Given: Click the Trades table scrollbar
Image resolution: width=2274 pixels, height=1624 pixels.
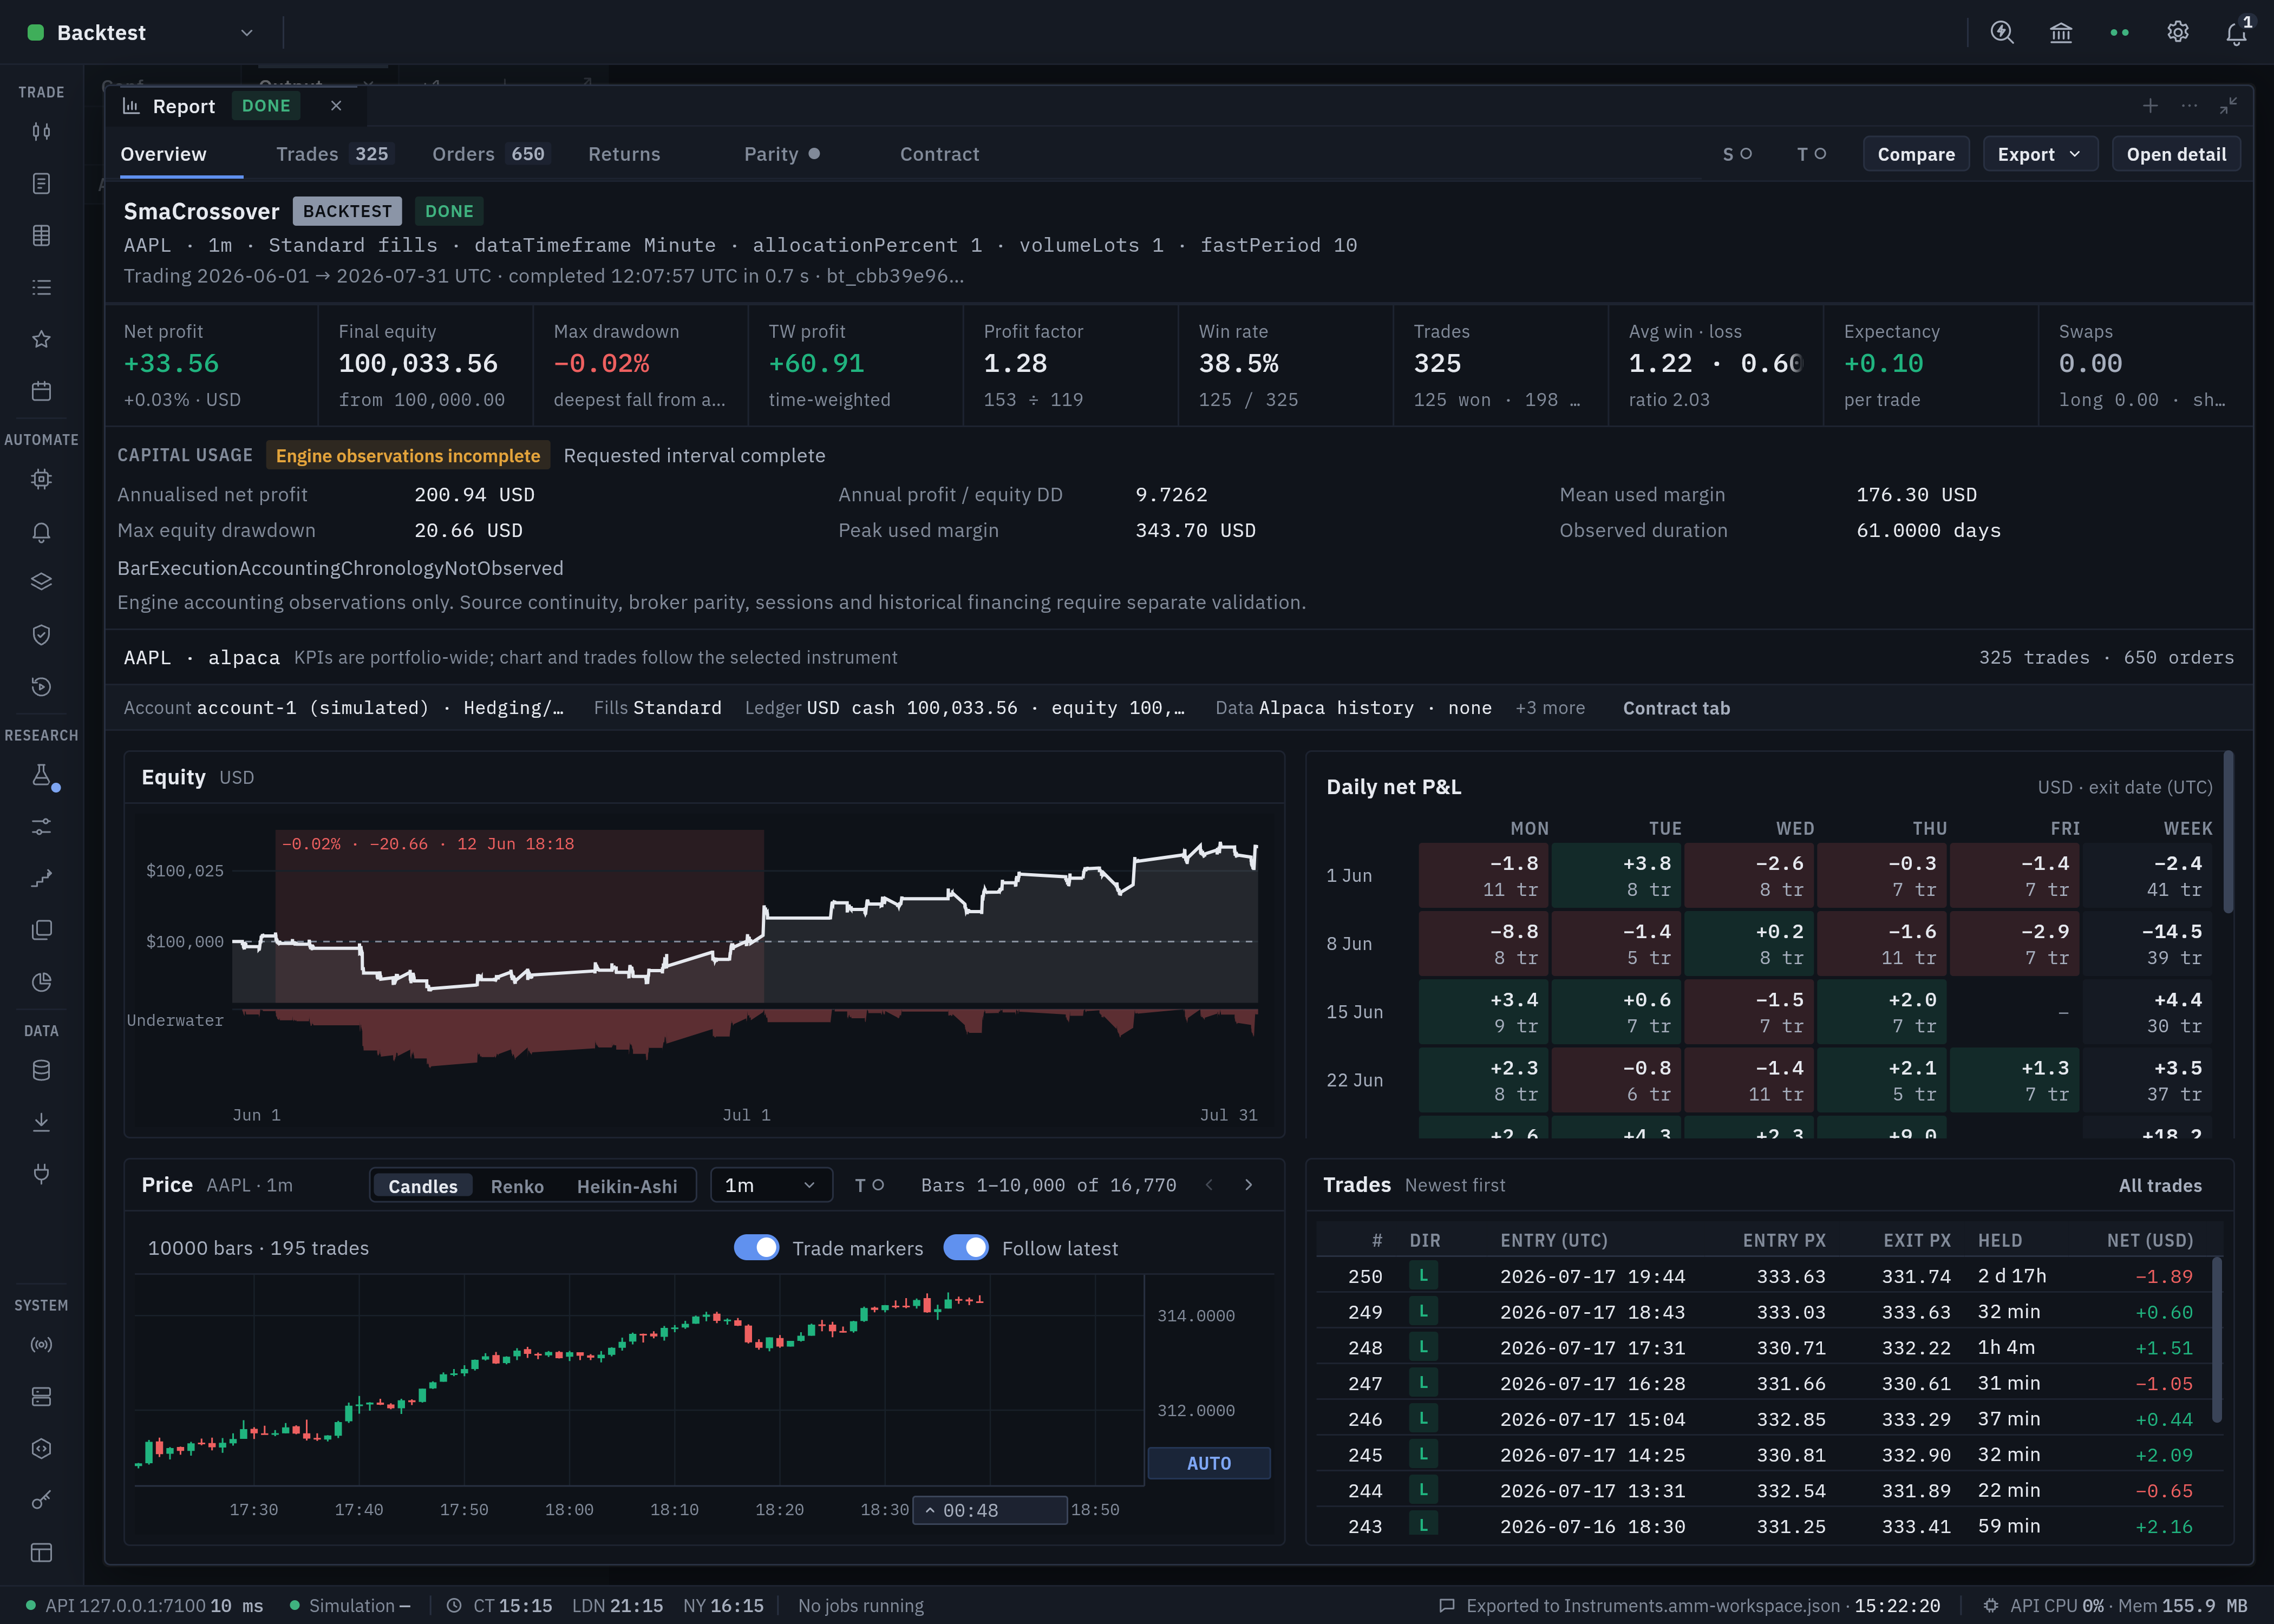Looking at the screenshot, I should click(2217, 1340).
